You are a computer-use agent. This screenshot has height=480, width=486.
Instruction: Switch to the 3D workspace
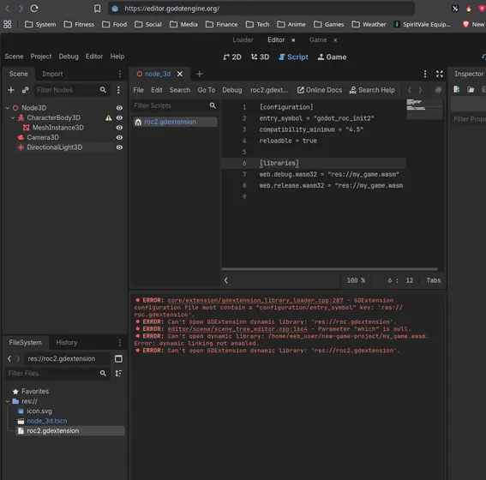pos(260,57)
